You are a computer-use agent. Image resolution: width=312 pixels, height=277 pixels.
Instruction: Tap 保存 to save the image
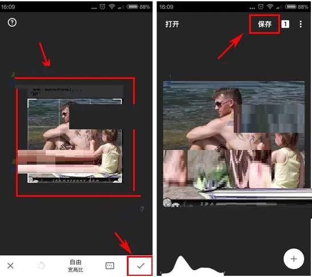265,24
